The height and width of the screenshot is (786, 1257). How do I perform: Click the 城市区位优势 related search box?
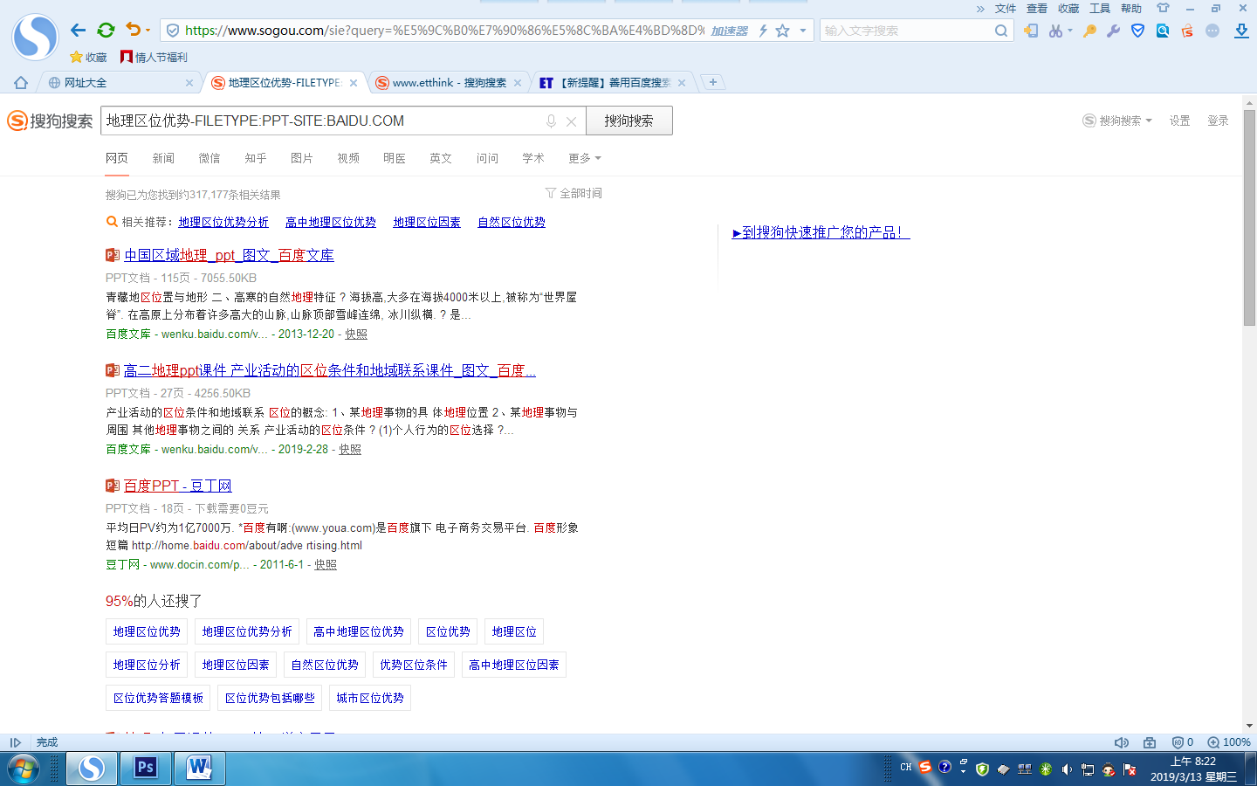coord(370,698)
